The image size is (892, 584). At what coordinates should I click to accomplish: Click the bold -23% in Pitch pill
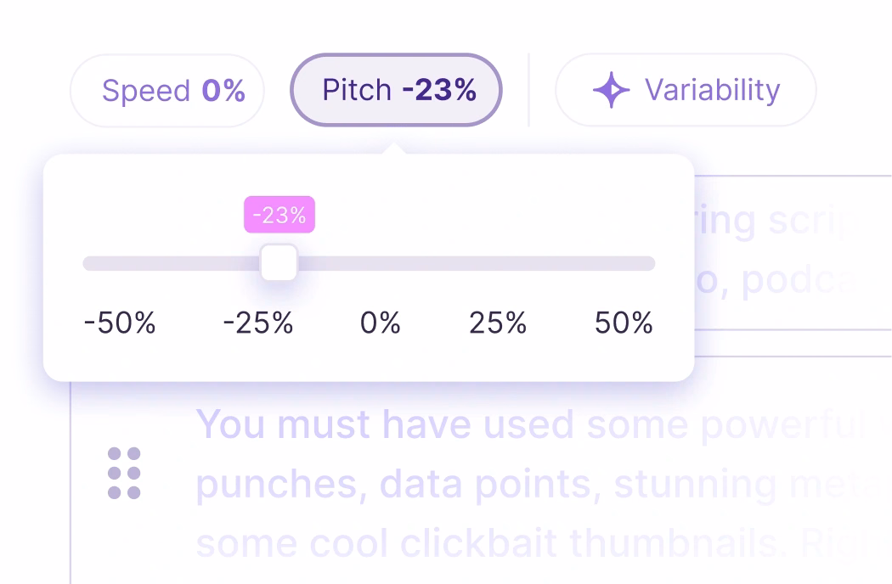pyautogui.click(x=439, y=90)
